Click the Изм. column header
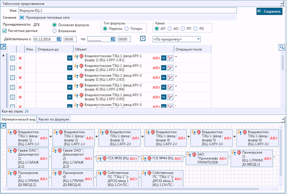Screen dimensions: 287x194 click(30, 49)
